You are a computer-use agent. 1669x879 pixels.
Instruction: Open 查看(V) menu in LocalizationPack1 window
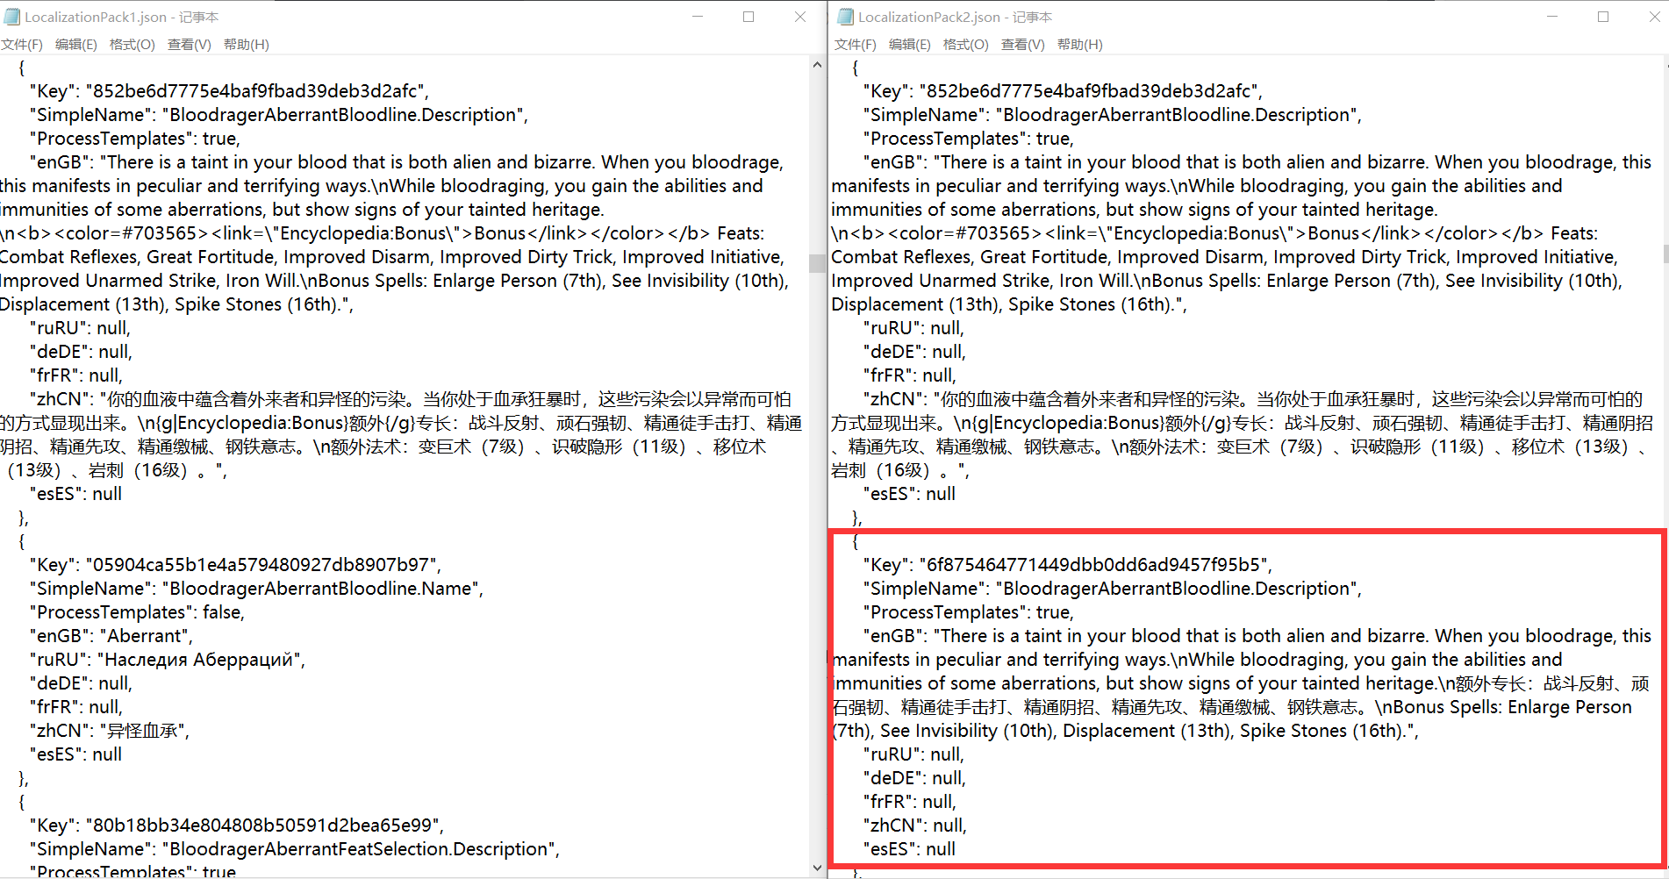pyautogui.click(x=190, y=45)
